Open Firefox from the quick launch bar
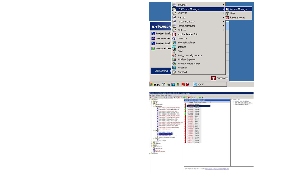 (188, 85)
